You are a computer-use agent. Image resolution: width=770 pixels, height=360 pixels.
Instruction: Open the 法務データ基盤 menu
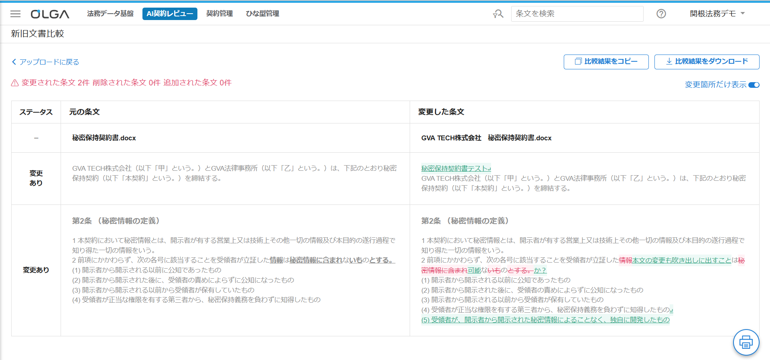[x=110, y=14]
